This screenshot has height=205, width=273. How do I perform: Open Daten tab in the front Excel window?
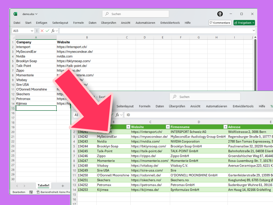[160, 106]
